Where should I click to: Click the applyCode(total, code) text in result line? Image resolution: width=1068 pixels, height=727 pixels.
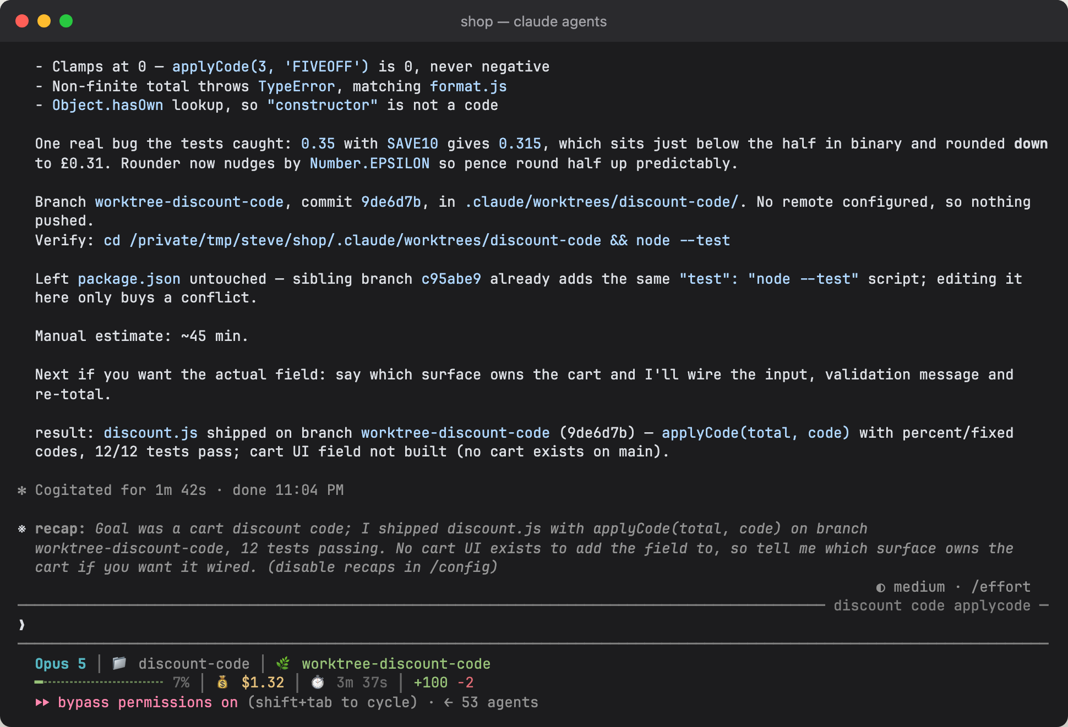pyautogui.click(x=755, y=433)
